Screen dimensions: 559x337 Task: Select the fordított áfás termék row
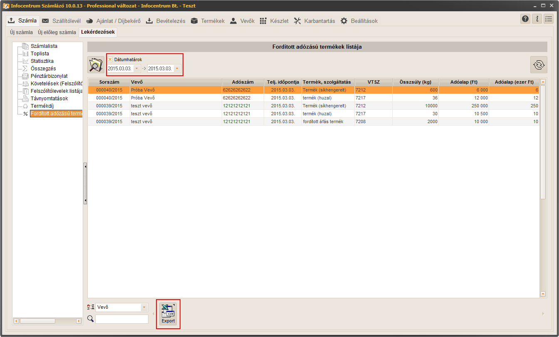tap(314, 121)
